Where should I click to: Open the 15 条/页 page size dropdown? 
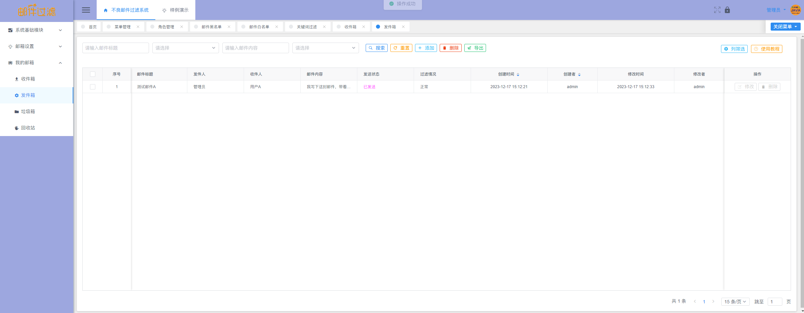point(735,302)
